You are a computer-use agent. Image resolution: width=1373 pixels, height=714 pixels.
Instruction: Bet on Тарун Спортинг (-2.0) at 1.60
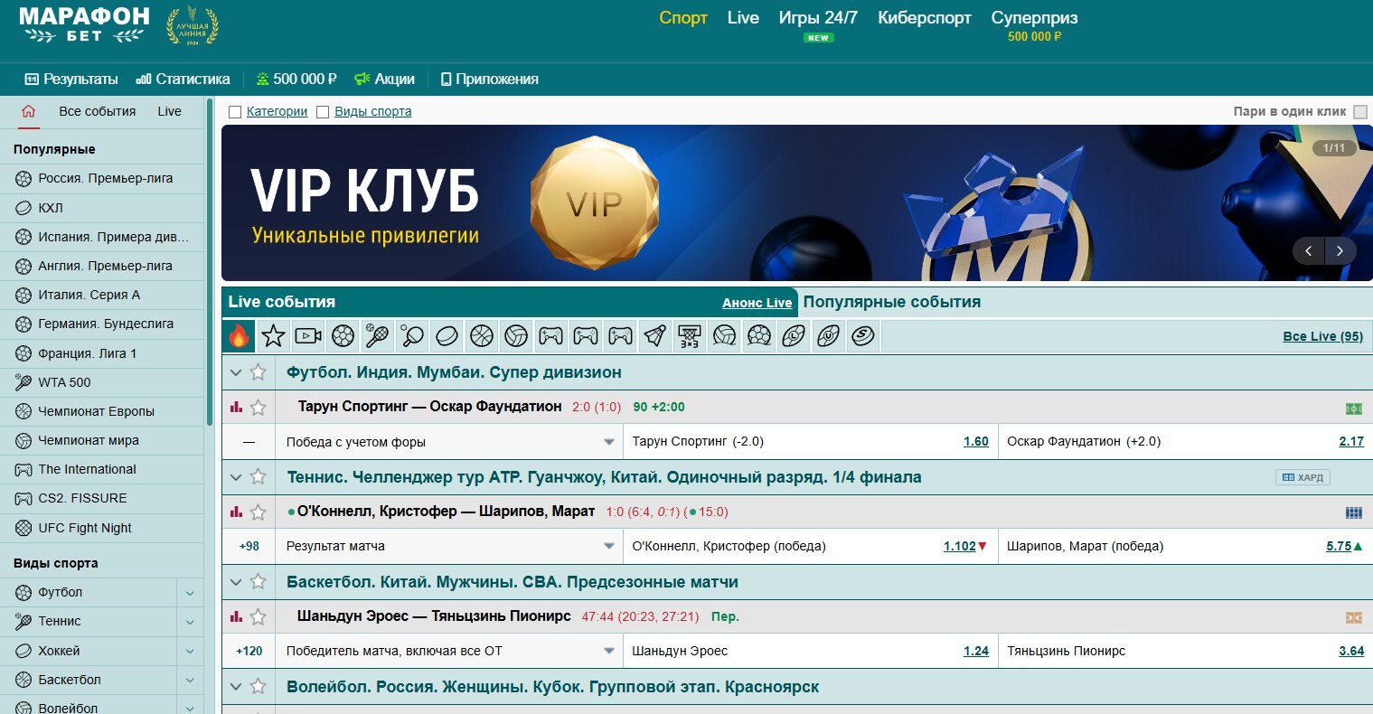point(976,442)
